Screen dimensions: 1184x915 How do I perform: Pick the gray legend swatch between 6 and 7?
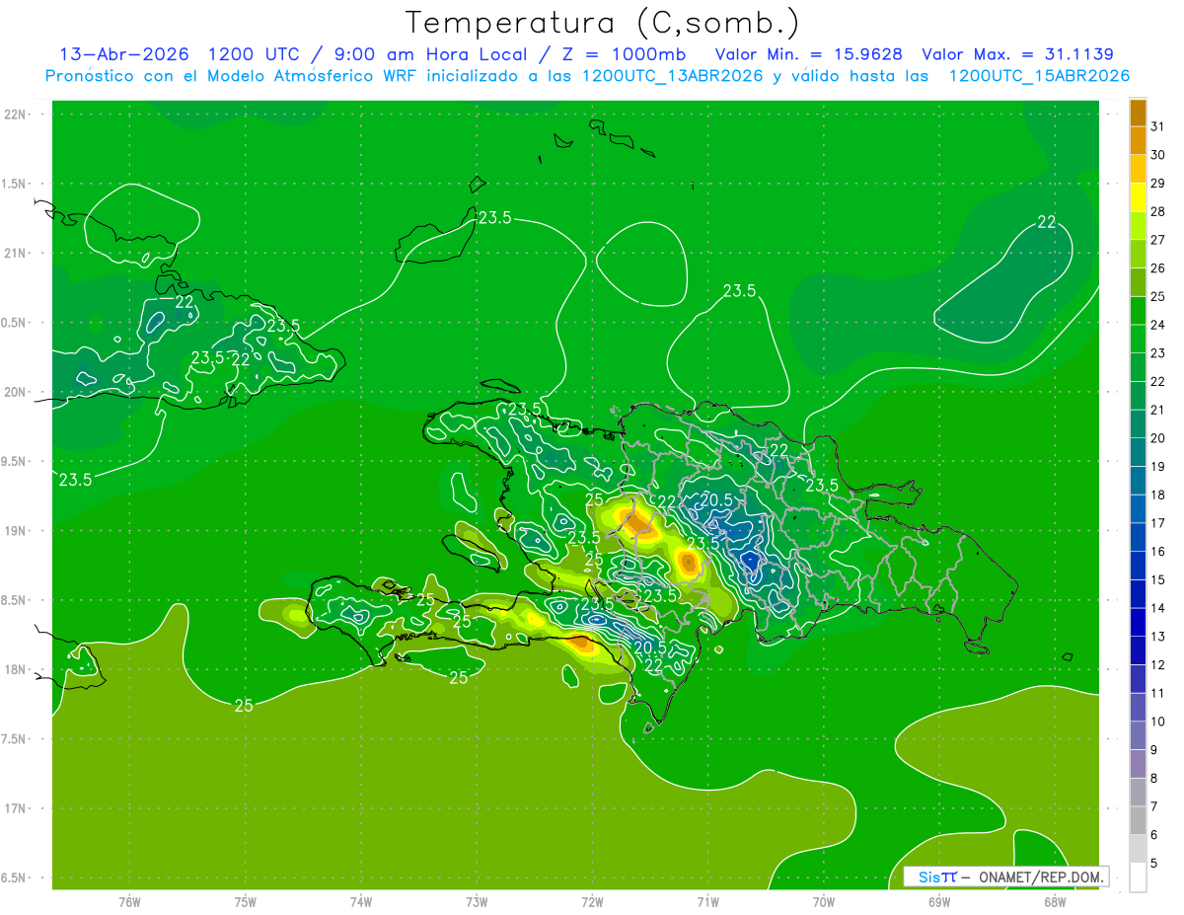[x=1138, y=820]
